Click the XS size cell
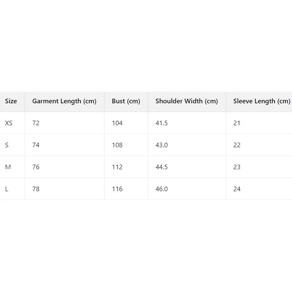Viewport: 292px width, 292px height. (9, 123)
